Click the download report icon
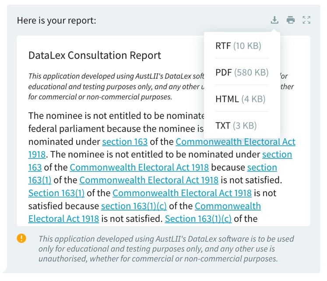Image resolution: width=327 pixels, height=281 pixels. coord(274,20)
